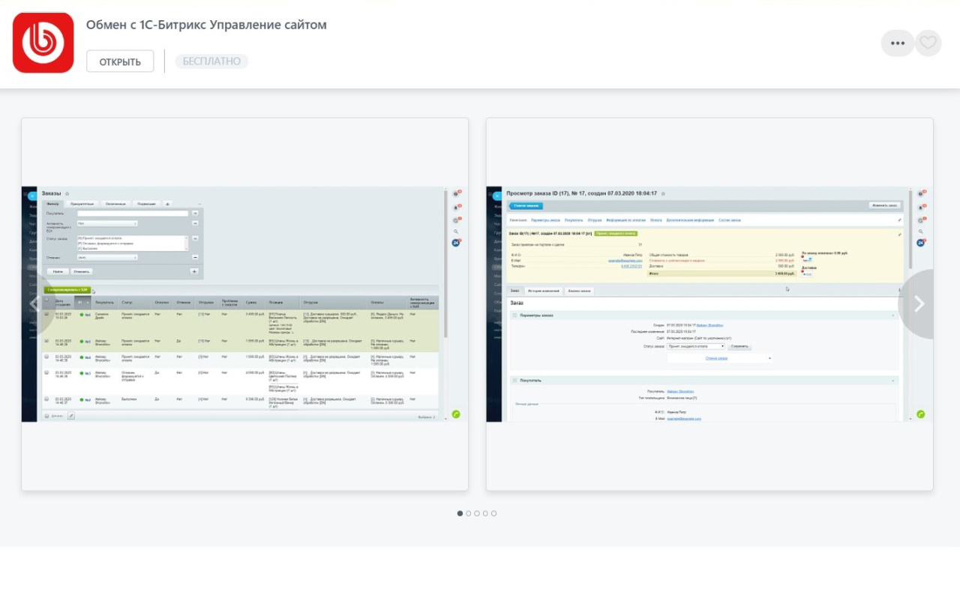This screenshot has height=589, width=960.
Task: Open the Статус заказа dropdown in order view
Action: pyautogui.click(x=696, y=346)
